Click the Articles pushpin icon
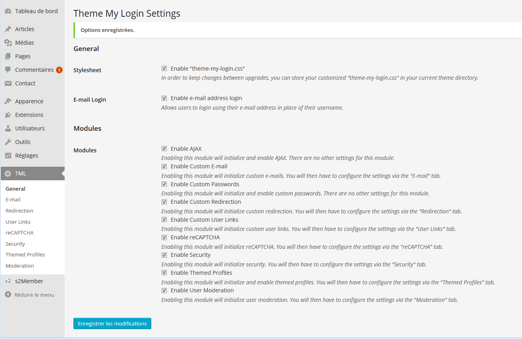This screenshot has width=522, height=339. (x=8, y=29)
